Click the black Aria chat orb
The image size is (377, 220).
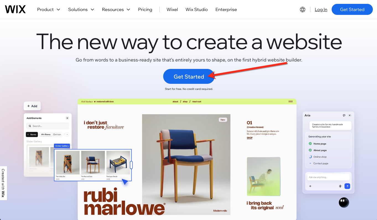pyautogui.click(x=344, y=203)
